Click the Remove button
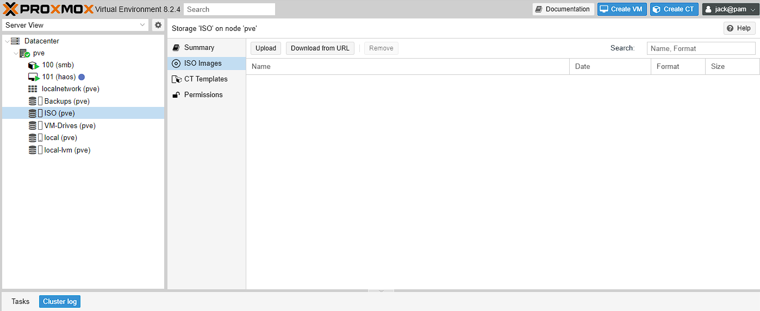Image resolution: width=760 pixels, height=311 pixels. (381, 48)
